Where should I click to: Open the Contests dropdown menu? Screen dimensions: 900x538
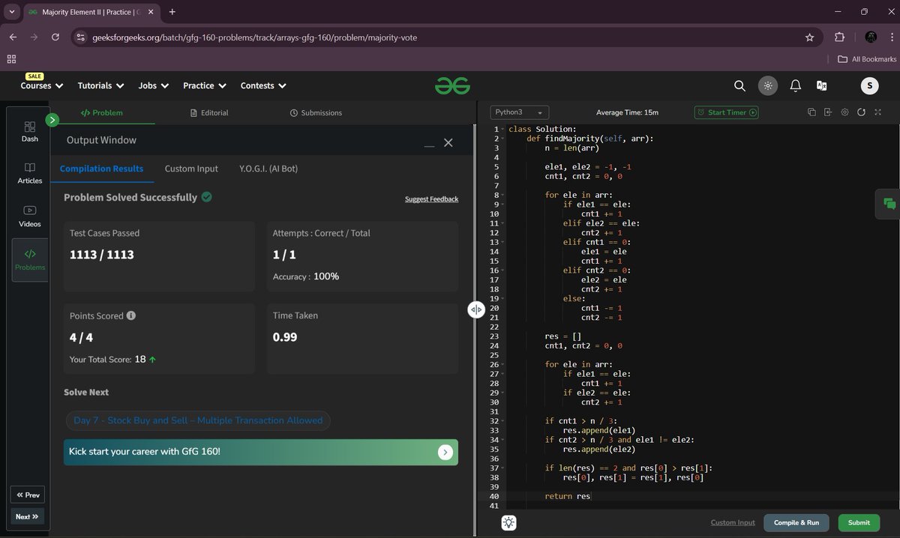(x=262, y=85)
